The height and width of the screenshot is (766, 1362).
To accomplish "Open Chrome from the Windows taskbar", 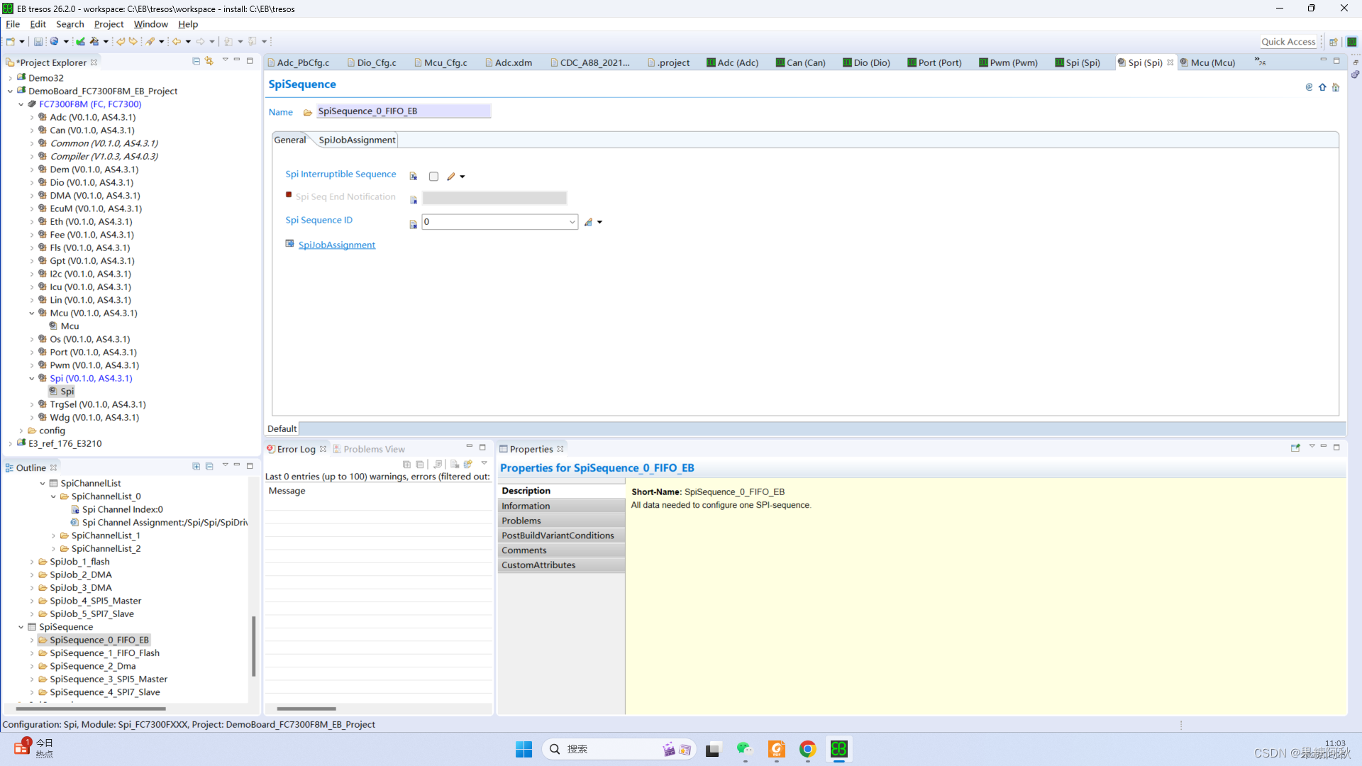I will (807, 750).
